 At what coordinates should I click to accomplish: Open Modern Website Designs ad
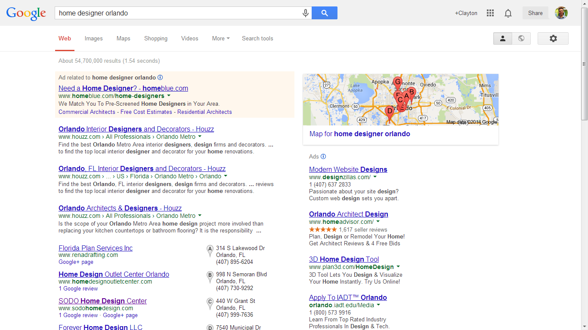[348, 169]
